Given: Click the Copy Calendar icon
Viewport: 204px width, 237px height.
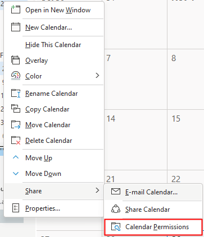Looking at the screenshot, I should pos(16,109).
